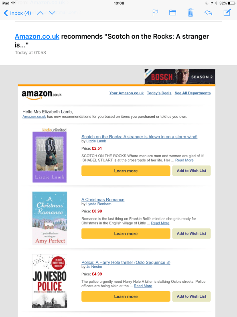Expand Read More for Scotch on the Rocks
237x317 pixels.
184,160
